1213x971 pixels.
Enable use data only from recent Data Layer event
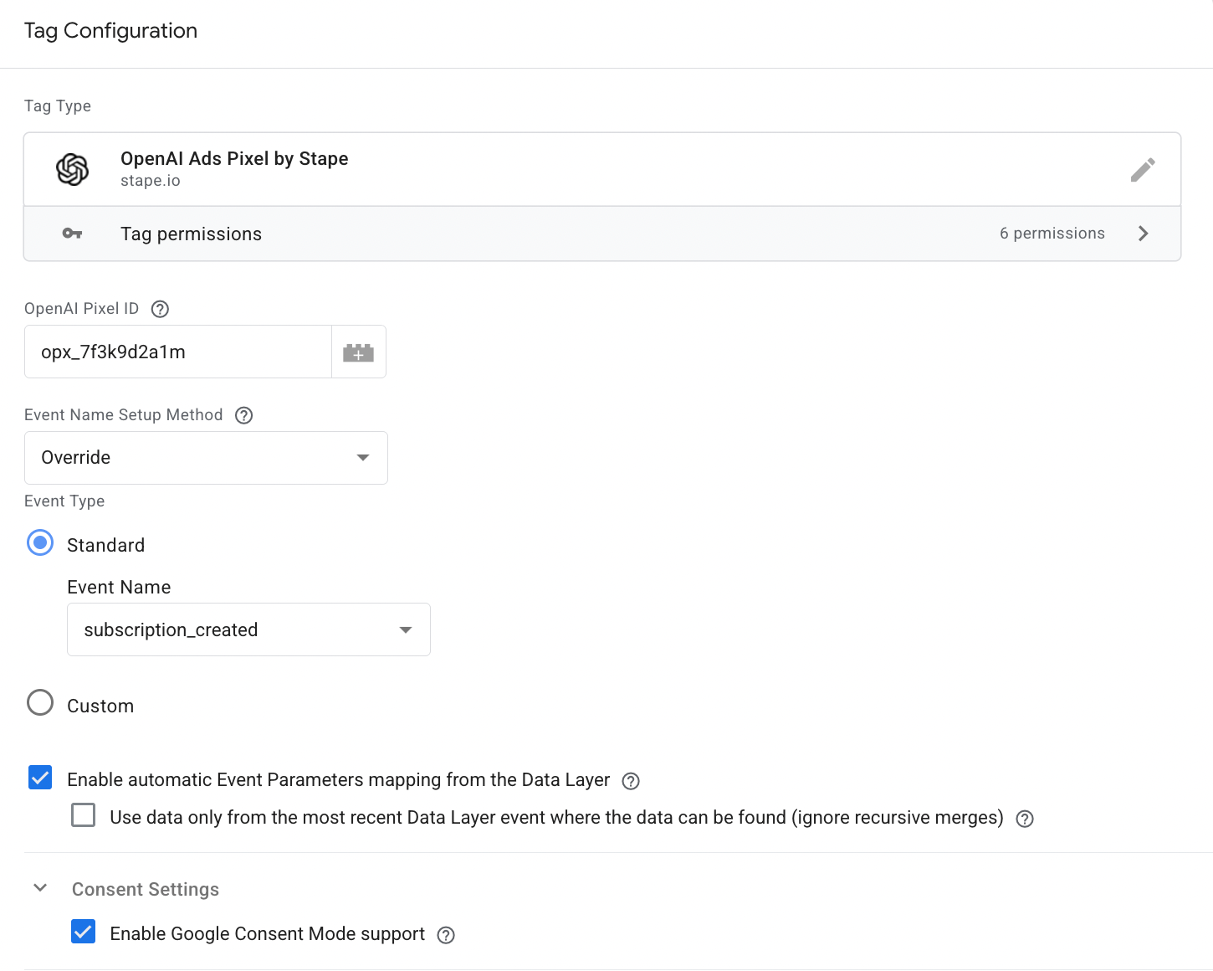[84, 815]
